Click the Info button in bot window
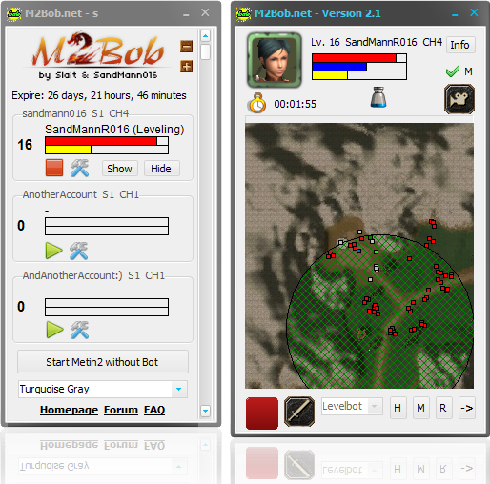 pyautogui.click(x=460, y=45)
